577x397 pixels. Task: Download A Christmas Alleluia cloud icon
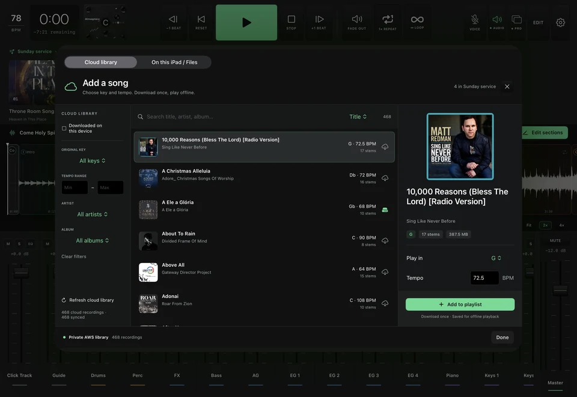(385, 178)
